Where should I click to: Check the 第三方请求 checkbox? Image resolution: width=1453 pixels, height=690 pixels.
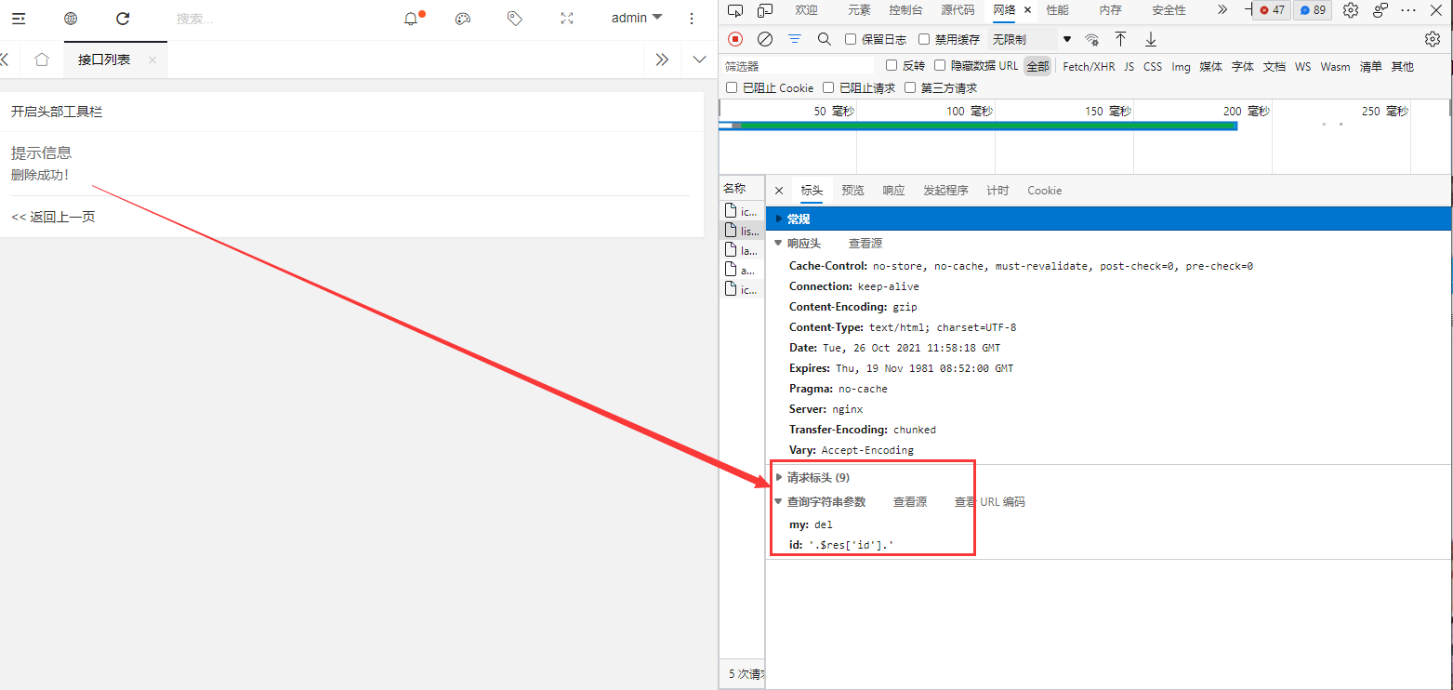tap(909, 88)
